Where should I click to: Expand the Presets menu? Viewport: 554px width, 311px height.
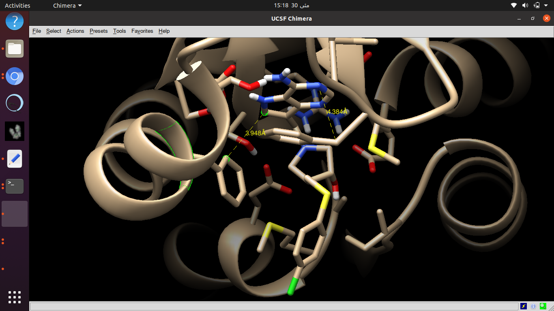[99, 31]
